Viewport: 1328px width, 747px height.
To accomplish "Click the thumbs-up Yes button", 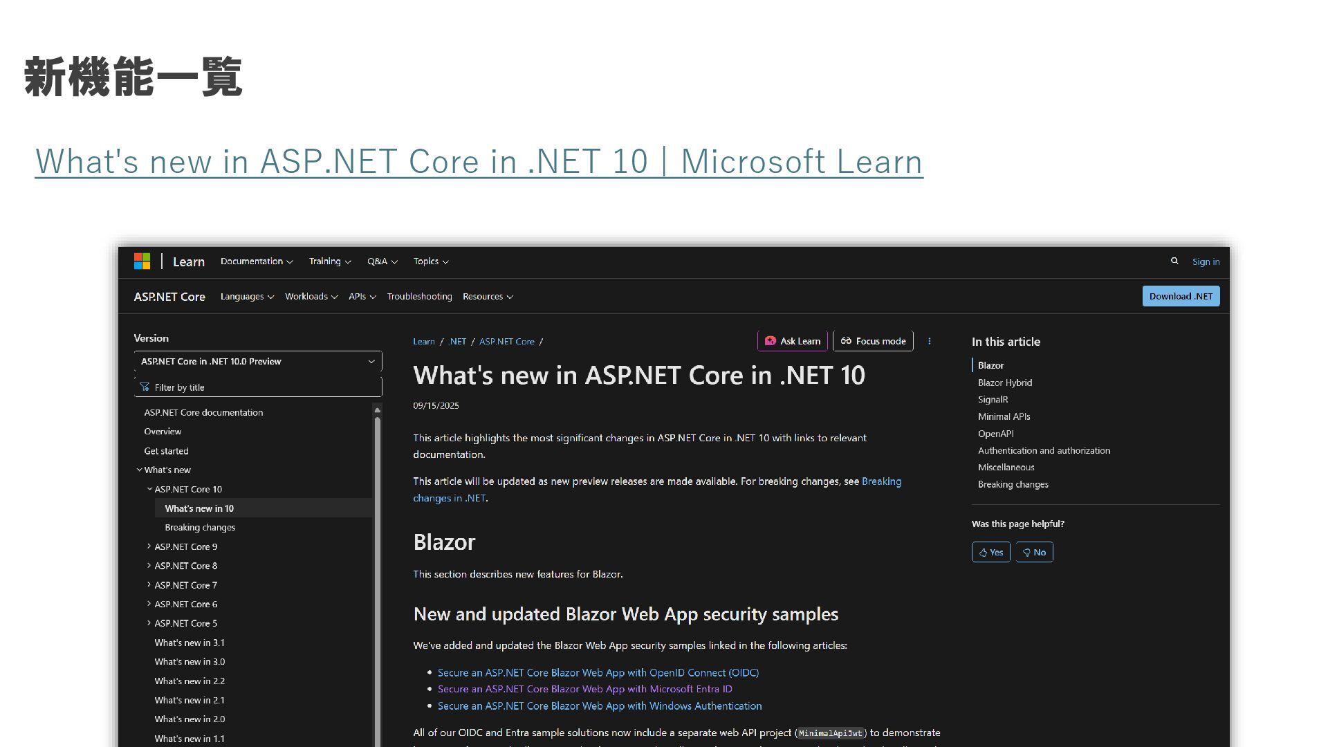I will tap(990, 552).
